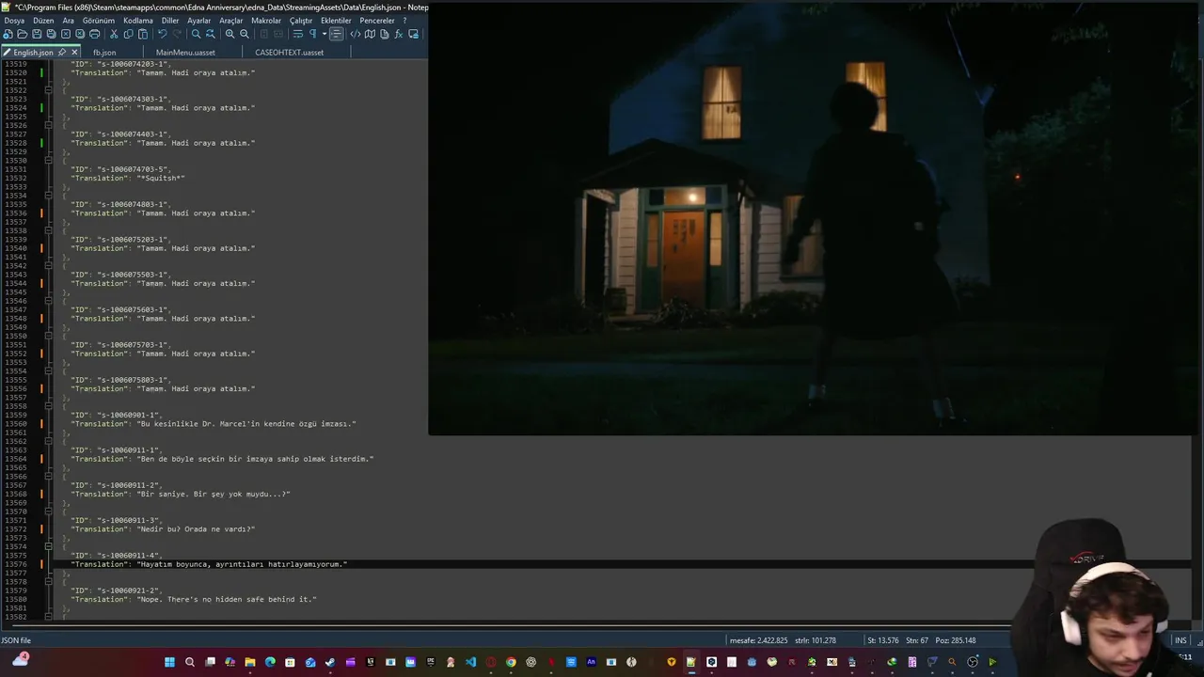Screen dimensions: 1204x677
Task: Click the New file toolbar icon
Action: click(8, 34)
